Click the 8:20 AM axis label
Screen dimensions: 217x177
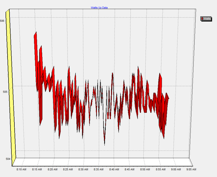(52, 169)
